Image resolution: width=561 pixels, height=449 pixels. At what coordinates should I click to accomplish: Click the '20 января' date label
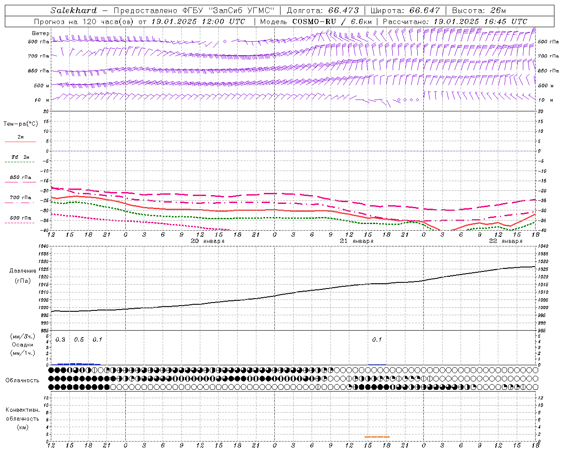pos(208,241)
